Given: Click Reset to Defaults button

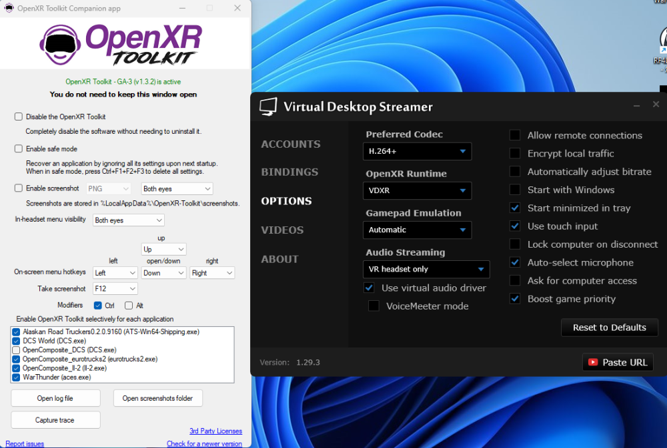Looking at the screenshot, I should click(610, 328).
